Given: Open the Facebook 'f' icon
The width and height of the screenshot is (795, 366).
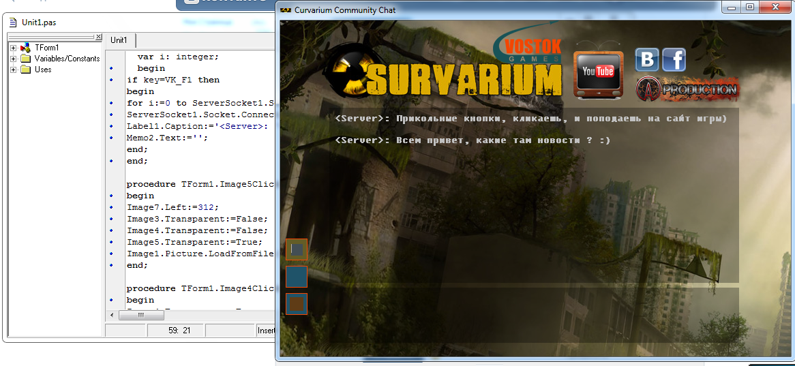Looking at the screenshot, I should (674, 60).
